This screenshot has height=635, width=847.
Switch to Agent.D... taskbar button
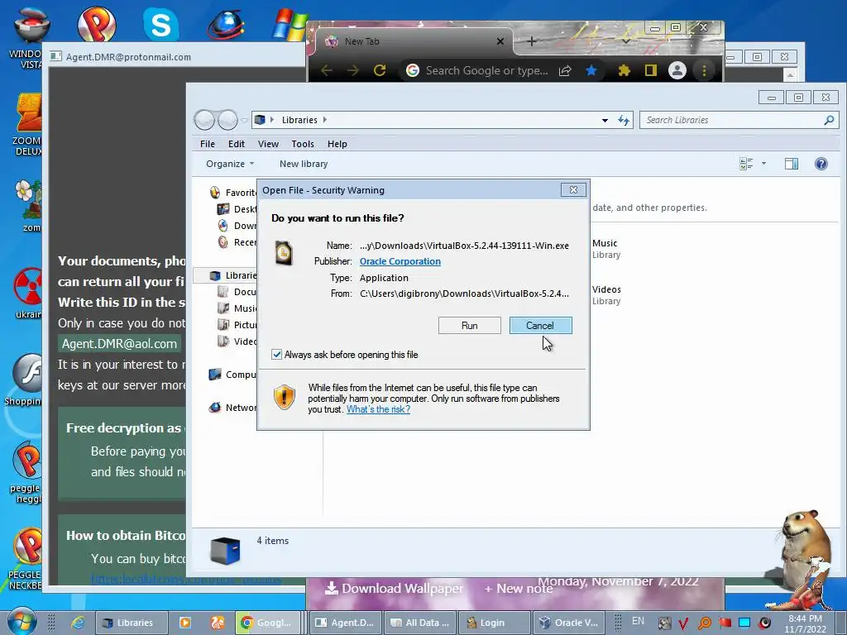(x=345, y=623)
